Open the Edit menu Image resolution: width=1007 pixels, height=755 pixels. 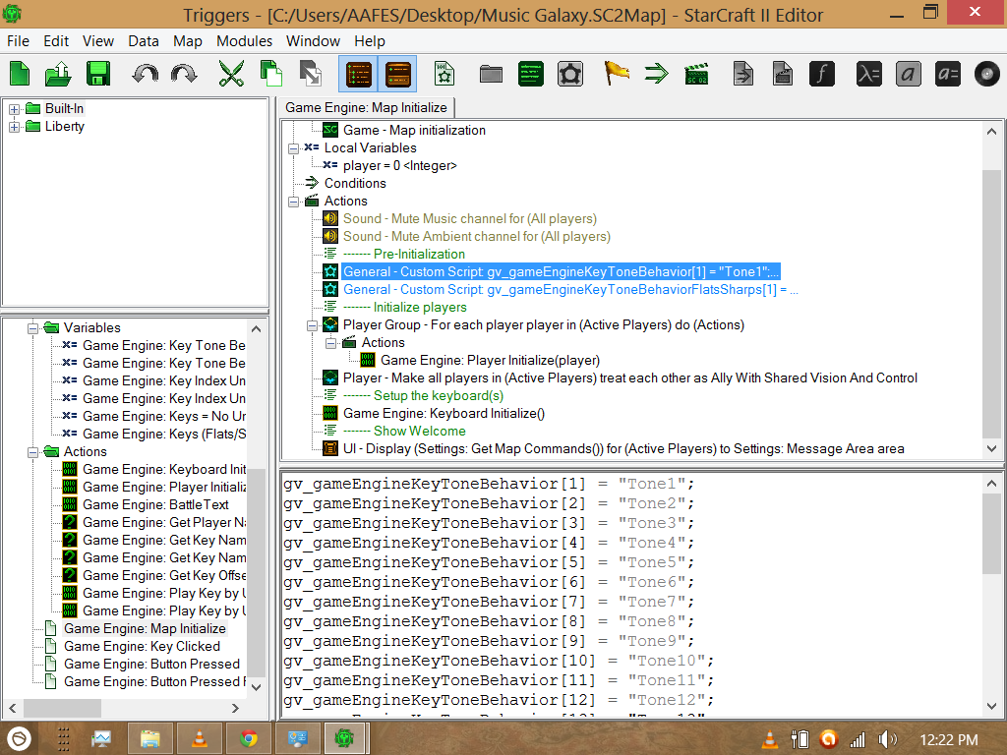pos(56,41)
